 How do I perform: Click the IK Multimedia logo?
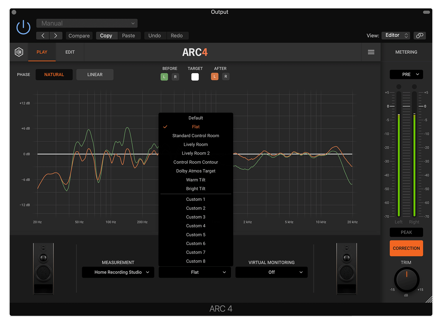(19, 52)
